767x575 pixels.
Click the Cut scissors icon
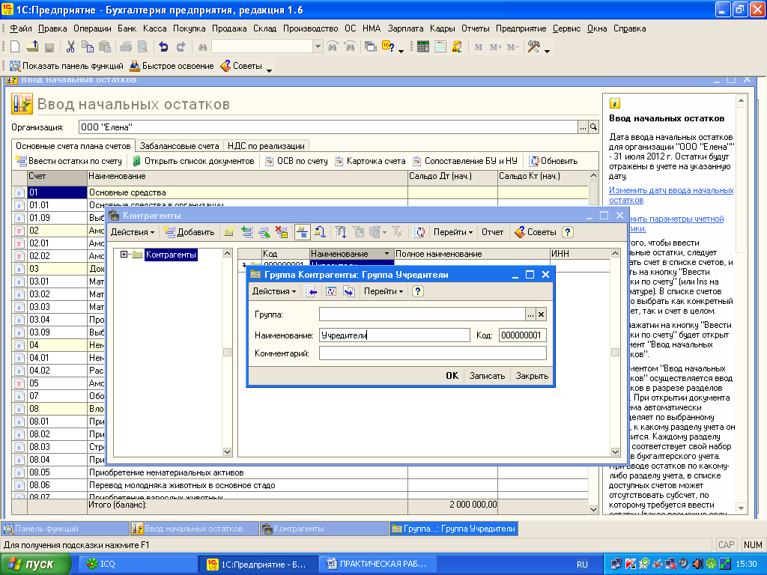pos(70,47)
